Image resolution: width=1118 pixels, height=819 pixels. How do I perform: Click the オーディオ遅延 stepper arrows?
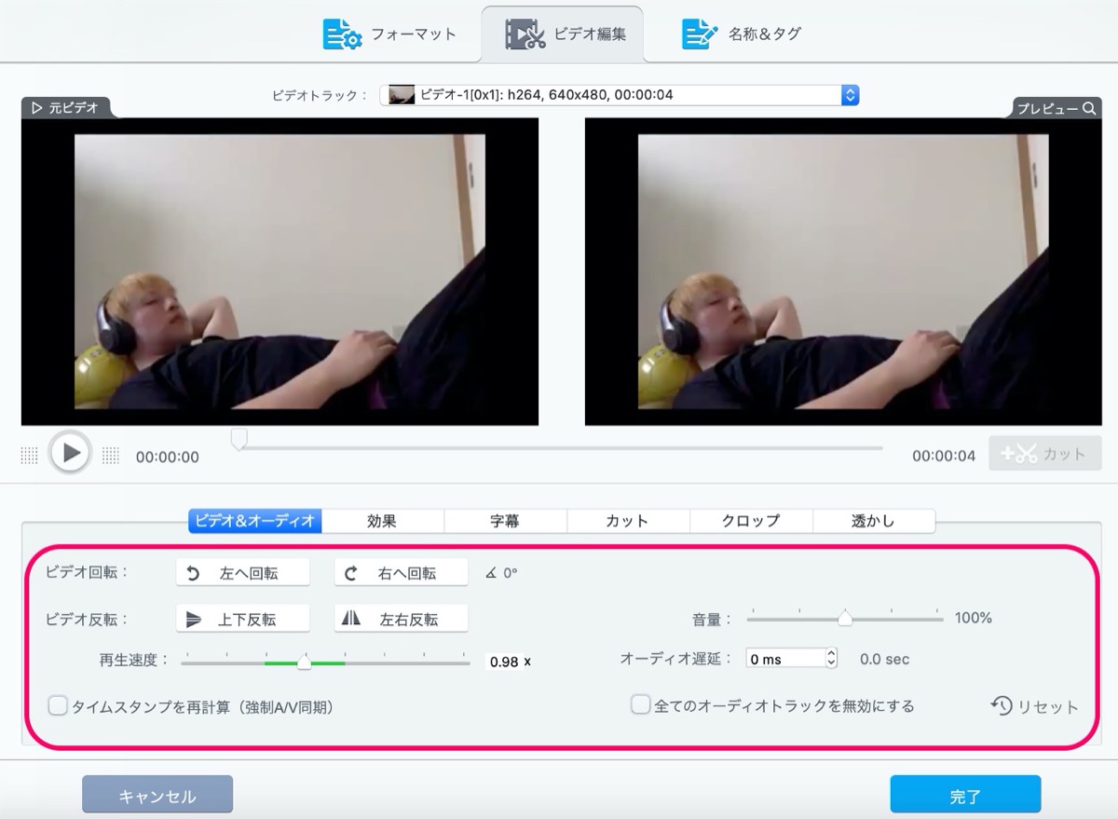coord(831,659)
